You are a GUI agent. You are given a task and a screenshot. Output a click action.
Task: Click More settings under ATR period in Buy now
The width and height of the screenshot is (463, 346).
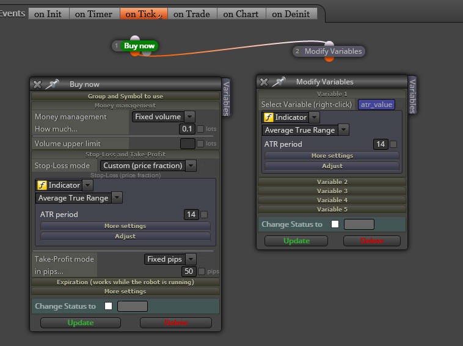pos(125,226)
